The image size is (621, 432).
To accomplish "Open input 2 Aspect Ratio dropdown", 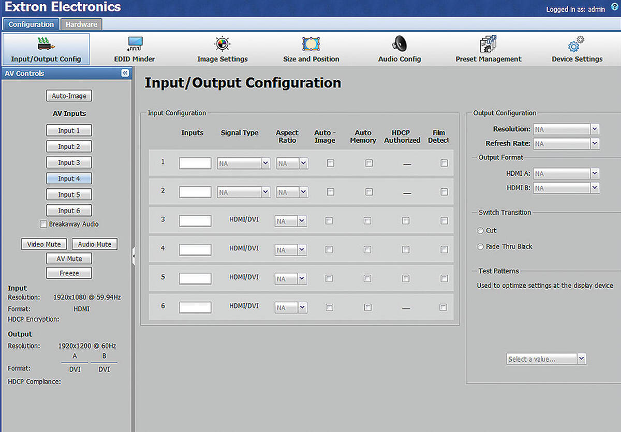I will tap(292, 192).
